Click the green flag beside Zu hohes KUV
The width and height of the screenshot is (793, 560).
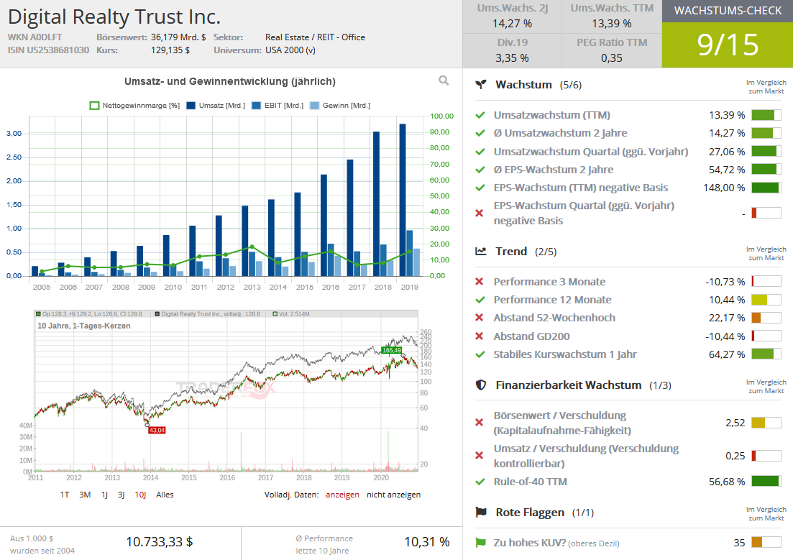coord(480,543)
